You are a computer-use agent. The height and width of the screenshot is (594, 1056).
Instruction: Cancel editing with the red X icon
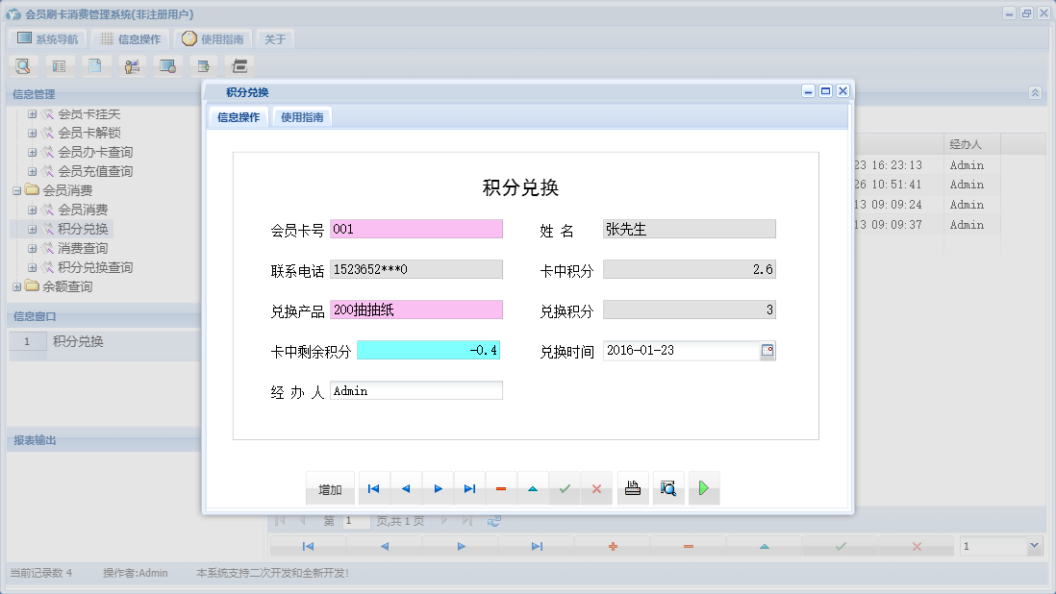click(595, 487)
